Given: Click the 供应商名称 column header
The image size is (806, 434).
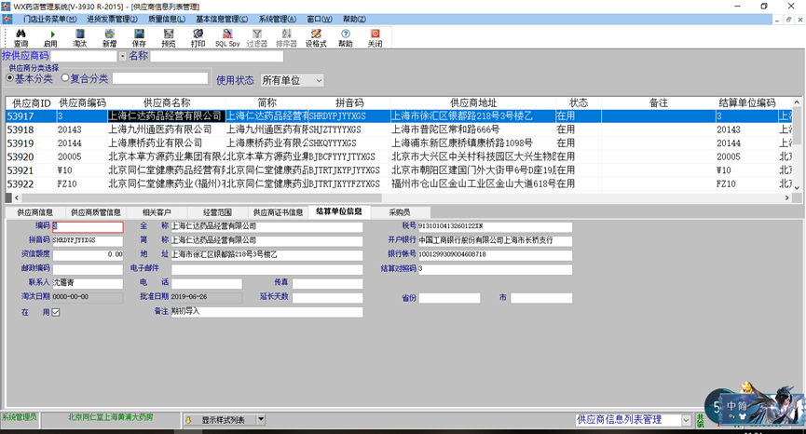Looking at the screenshot, I should 167,102.
